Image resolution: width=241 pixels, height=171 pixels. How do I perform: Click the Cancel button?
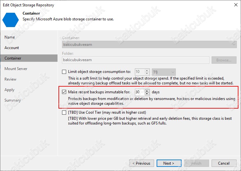point(224,163)
